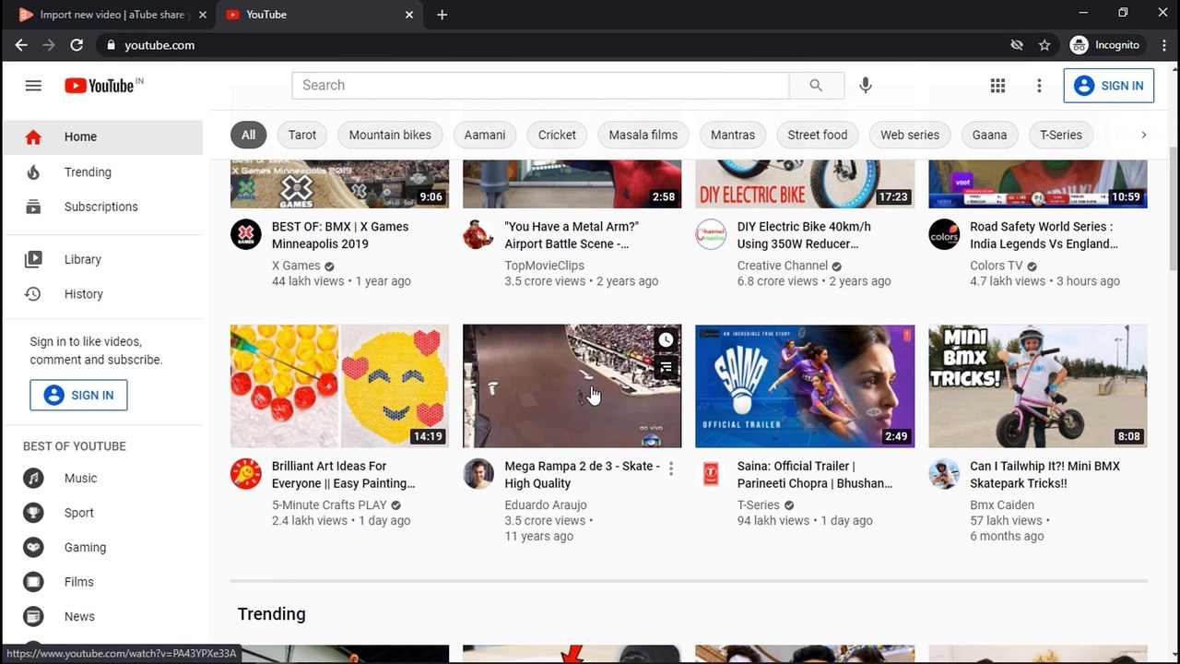Open BEST OF: BMX X Games title
The height and width of the screenshot is (664, 1180).
(x=340, y=235)
